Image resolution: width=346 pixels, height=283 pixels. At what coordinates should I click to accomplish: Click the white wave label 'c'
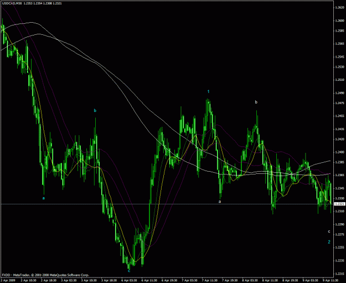coord(329,231)
